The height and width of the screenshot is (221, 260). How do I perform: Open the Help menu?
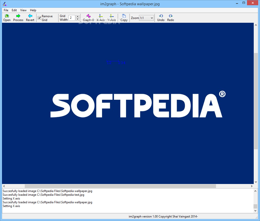click(33, 10)
